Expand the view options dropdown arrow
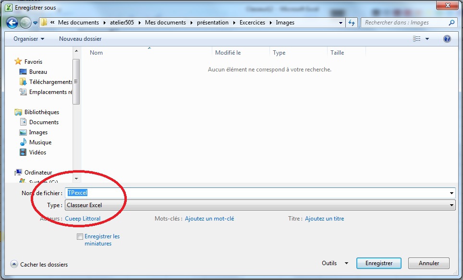This screenshot has width=463, height=280. pyautogui.click(x=427, y=39)
